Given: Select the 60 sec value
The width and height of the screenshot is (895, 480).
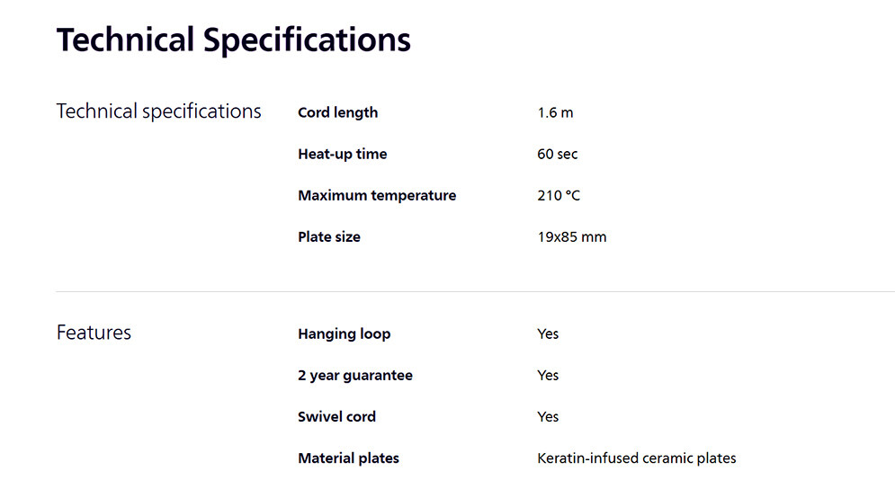Looking at the screenshot, I should (557, 154).
